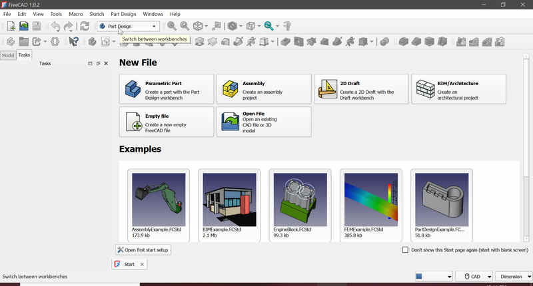Close the Start tab
The image size is (533, 286).
pyautogui.click(x=142, y=264)
